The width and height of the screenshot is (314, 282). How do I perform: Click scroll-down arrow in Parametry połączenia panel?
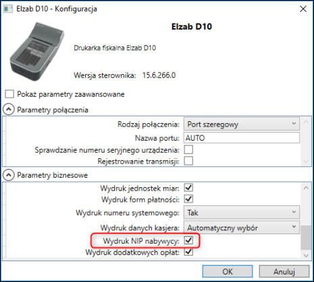pos(306,162)
